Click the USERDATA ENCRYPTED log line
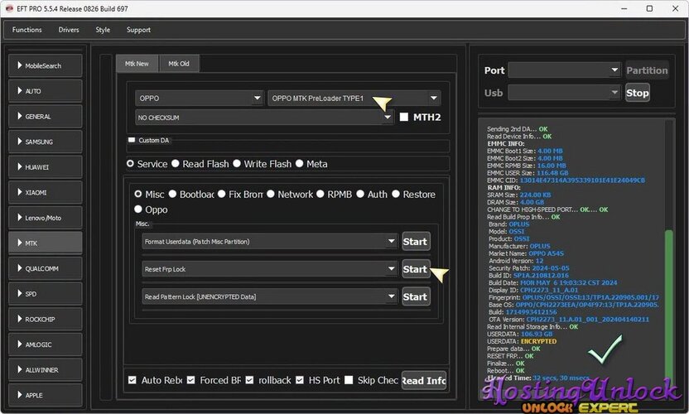 pyautogui.click(x=522, y=341)
